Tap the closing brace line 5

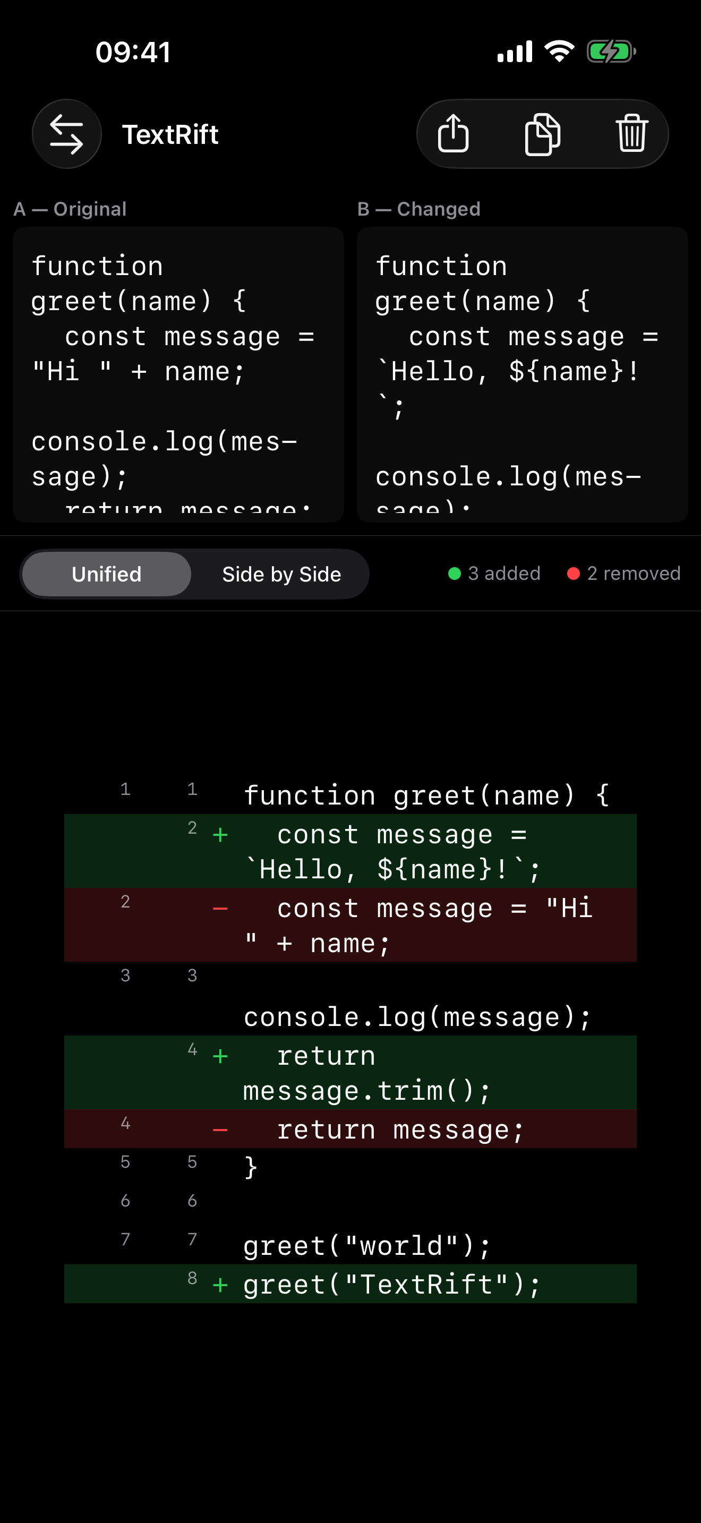point(350,1167)
